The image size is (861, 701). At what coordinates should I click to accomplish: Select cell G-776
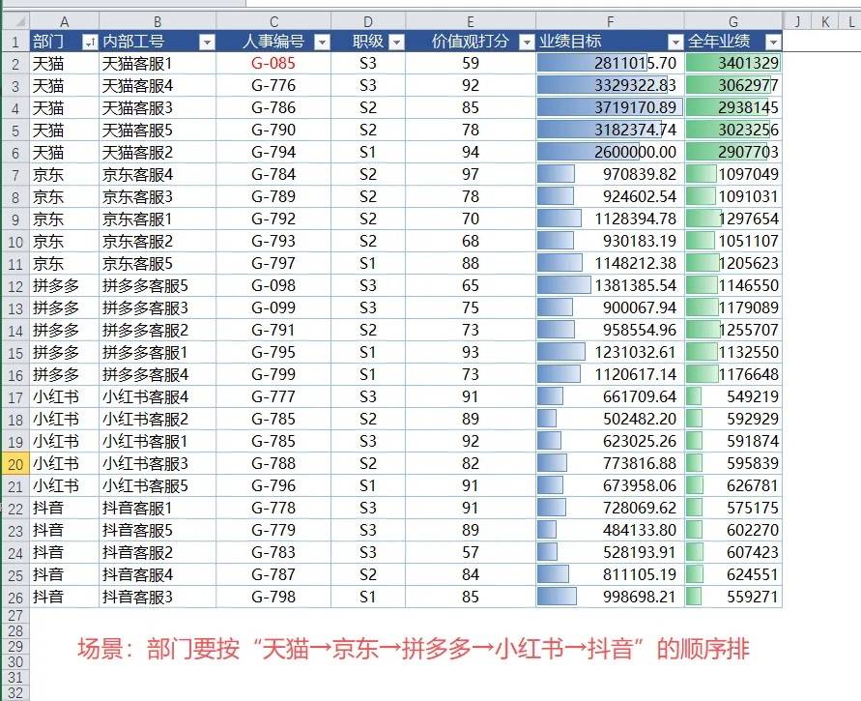click(x=273, y=86)
